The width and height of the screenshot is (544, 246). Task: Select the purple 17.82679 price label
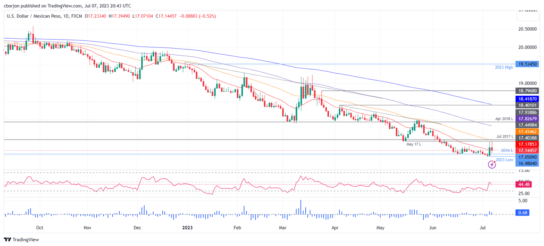(x=527, y=119)
